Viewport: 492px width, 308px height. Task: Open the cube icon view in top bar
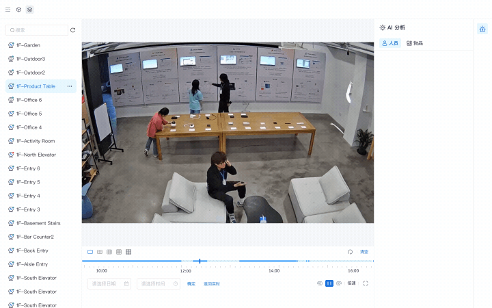(x=19, y=10)
